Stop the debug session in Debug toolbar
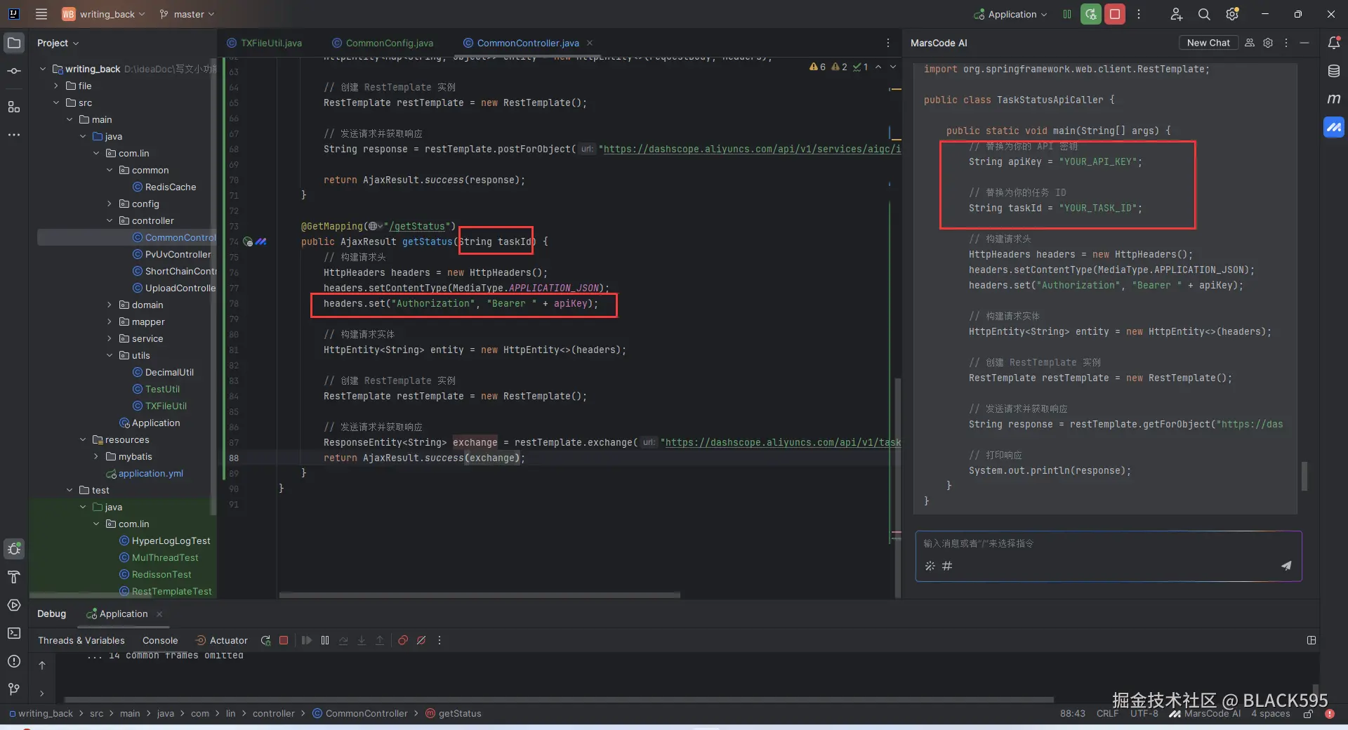Image resolution: width=1348 pixels, height=730 pixels. pyautogui.click(x=284, y=640)
